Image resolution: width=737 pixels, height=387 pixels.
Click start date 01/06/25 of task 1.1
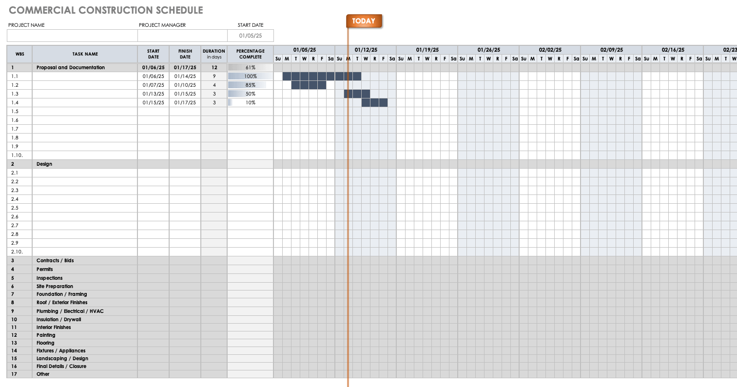[154, 77]
